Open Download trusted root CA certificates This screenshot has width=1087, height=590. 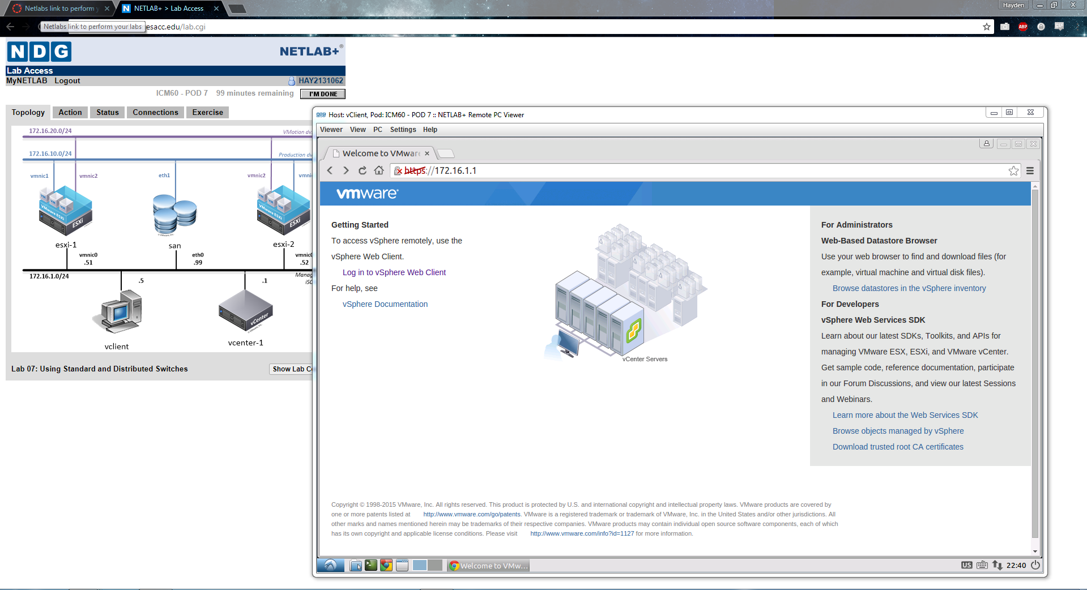pos(898,447)
